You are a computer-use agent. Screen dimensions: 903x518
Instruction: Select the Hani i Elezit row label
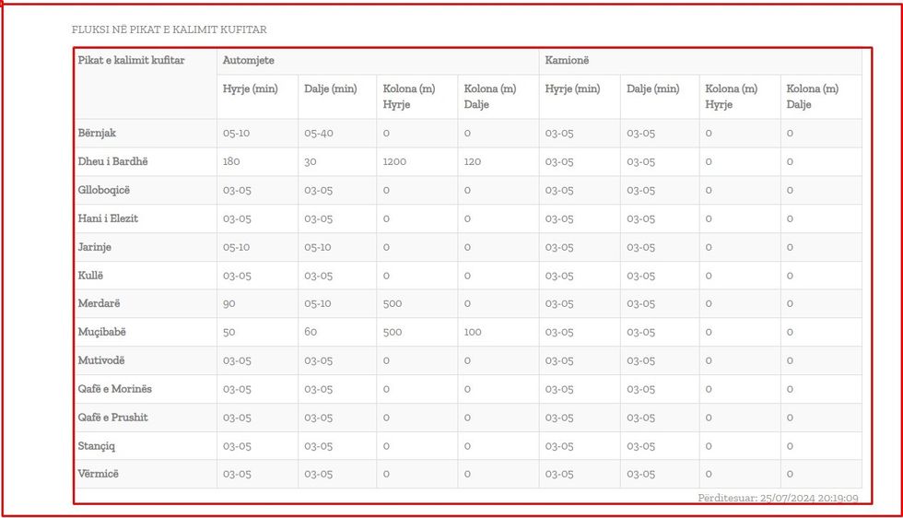coord(108,218)
